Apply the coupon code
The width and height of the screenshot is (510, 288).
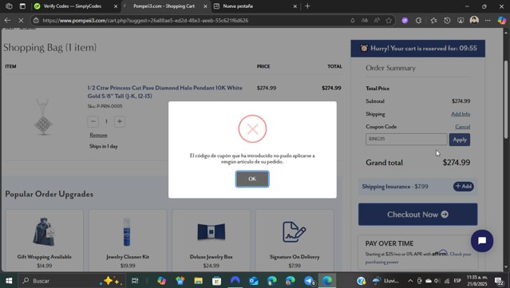(460, 140)
